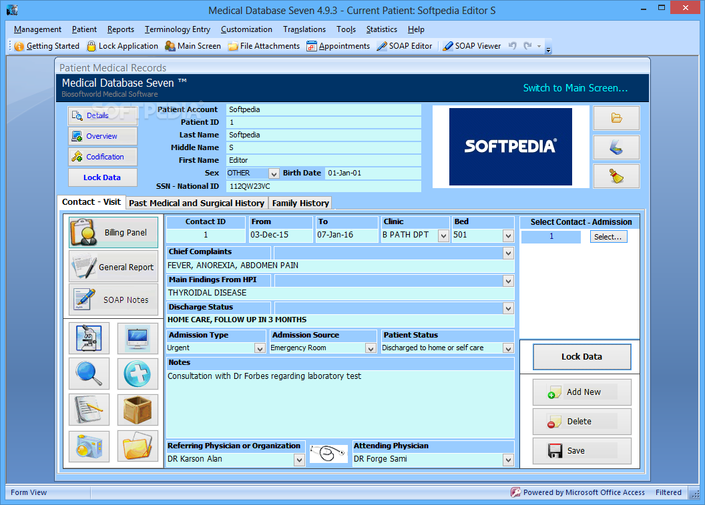Click the orange folder documents icon
The width and height of the screenshot is (705, 505).
pos(138,446)
